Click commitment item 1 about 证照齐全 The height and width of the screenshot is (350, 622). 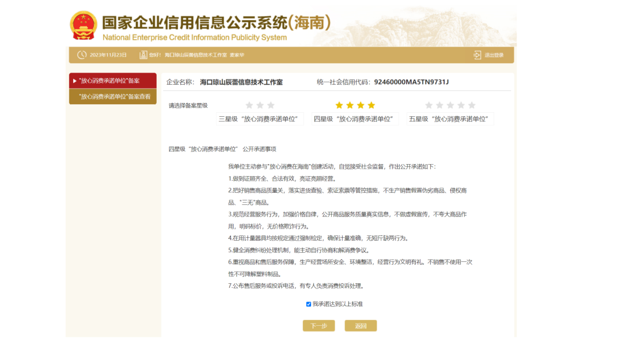tap(283, 179)
